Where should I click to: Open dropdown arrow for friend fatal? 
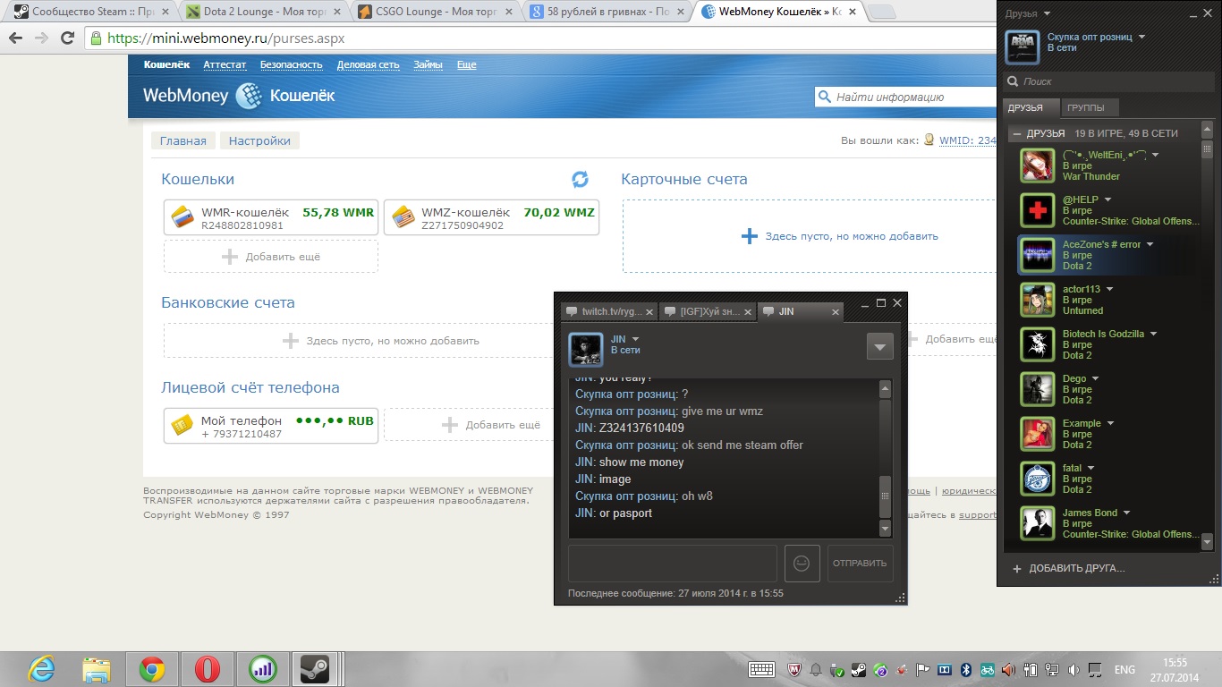1090,468
